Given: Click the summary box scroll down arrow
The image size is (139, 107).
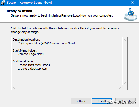Looking at the screenshot, I should coord(124,83).
